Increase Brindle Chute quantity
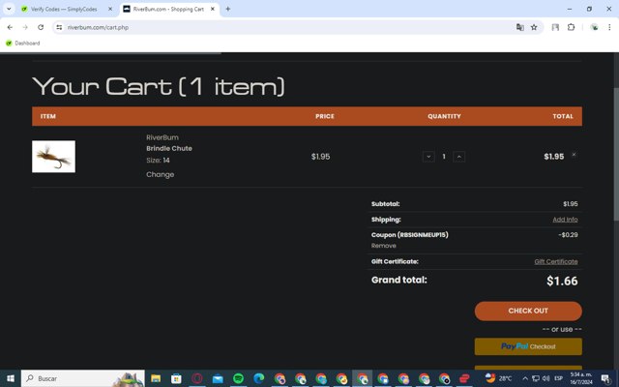Screen dimensions: 619x387 (458, 157)
